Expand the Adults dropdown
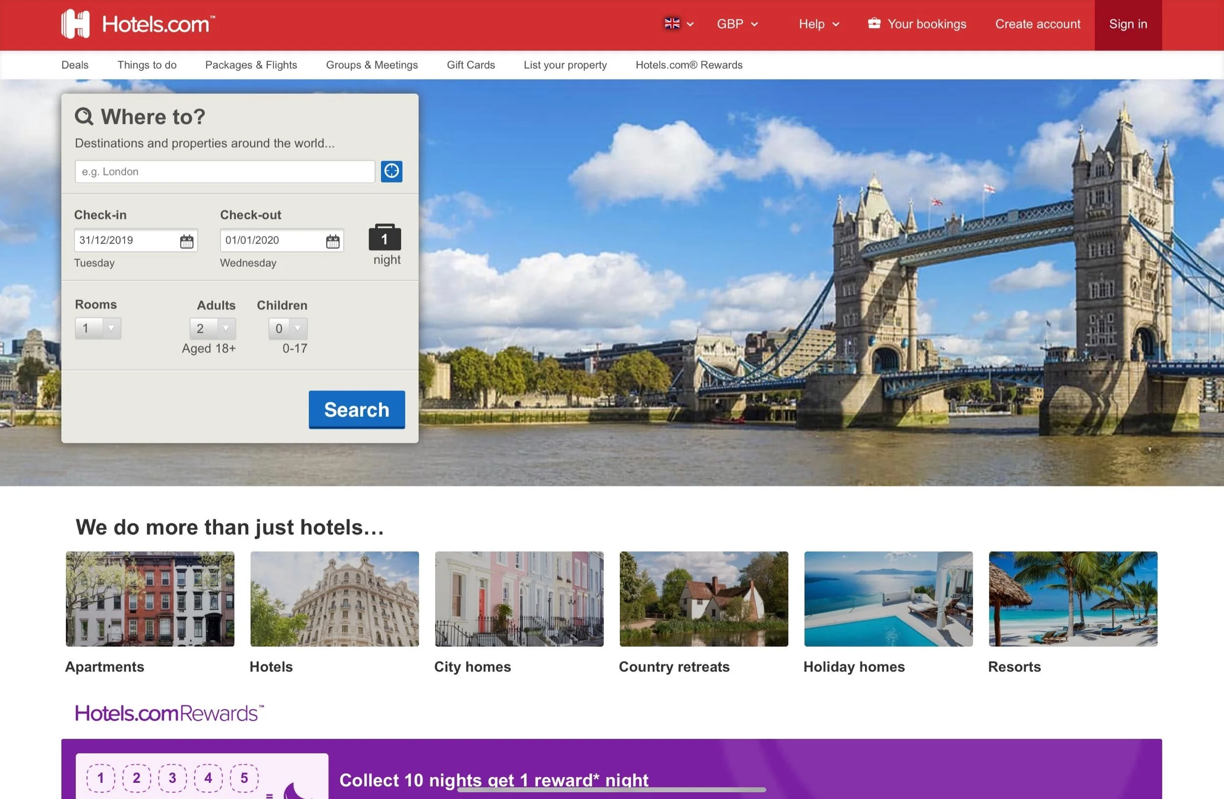The image size is (1224, 799). click(212, 329)
